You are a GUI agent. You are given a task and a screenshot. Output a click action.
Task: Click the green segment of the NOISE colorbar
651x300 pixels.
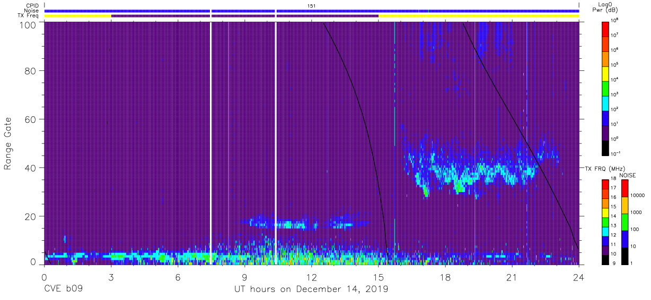(x=624, y=222)
